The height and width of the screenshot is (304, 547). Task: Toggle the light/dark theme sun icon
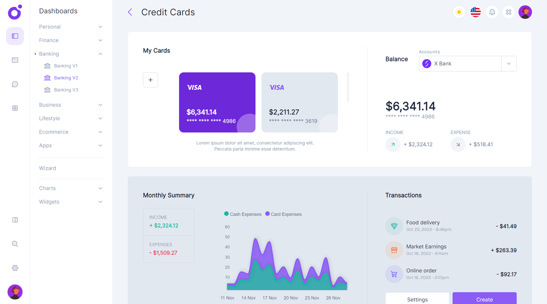459,12
